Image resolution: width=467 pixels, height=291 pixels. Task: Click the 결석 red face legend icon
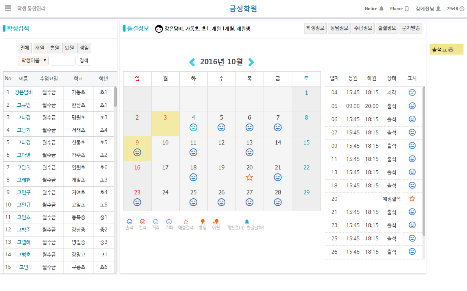click(x=143, y=222)
